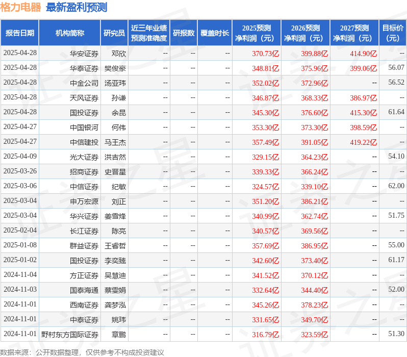Image resolution: width=407 pixels, height=357 pixels.
Task: Click the 数据来源 footer note
Action: click(x=82, y=352)
